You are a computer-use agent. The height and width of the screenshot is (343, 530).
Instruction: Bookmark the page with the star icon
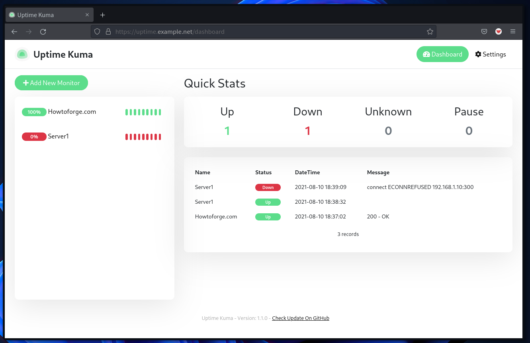point(430,31)
